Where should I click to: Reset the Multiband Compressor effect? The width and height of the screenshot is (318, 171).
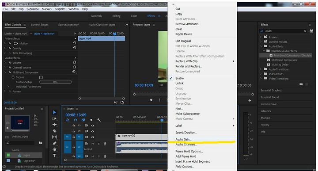coord(74,72)
